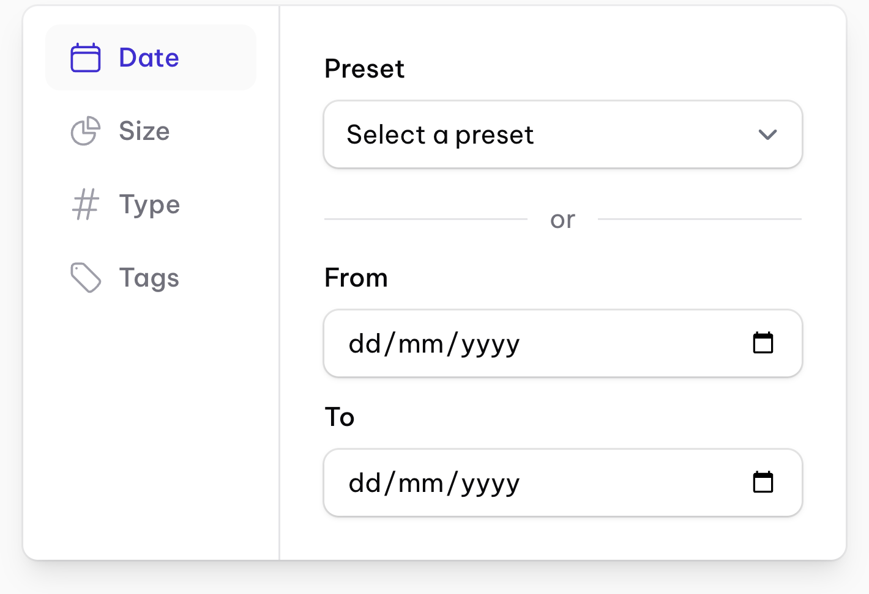Expand the Preset dropdown chevron arrow
This screenshot has width=869, height=594.
click(x=767, y=134)
